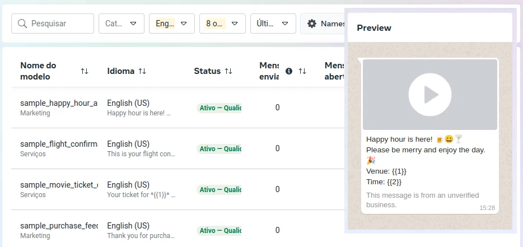Sort by messages sent column arrows
The image size is (523, 247).
click(x=302, y=71)
